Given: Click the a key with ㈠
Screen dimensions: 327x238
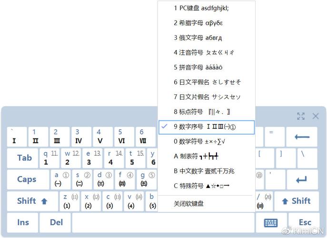Looking at the screenshot, I should 60,179.
